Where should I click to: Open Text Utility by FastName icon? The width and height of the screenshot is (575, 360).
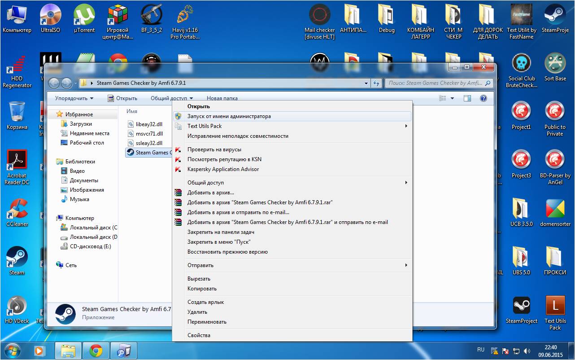click(522, 22)
